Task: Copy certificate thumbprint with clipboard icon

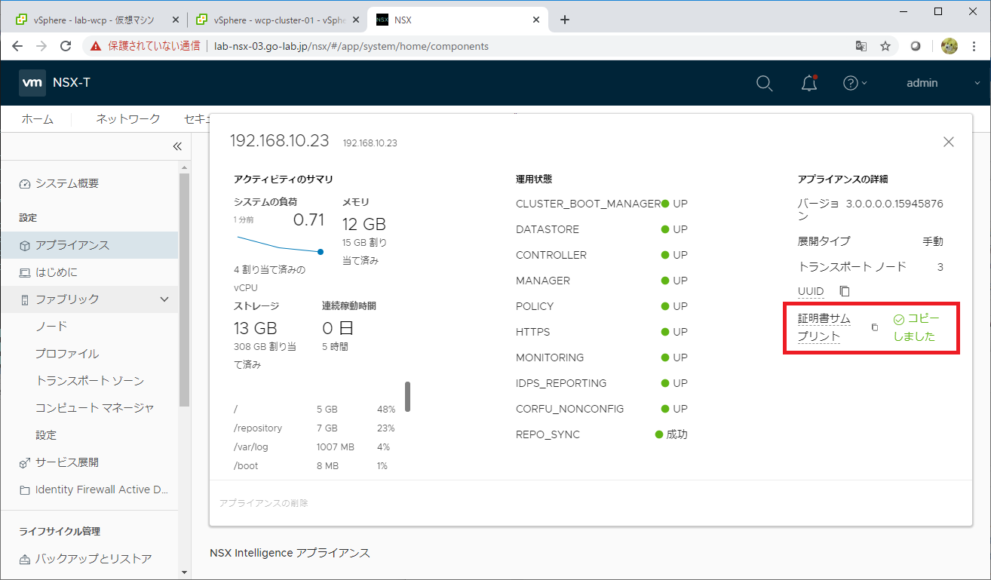Action: [x=875, y=327]
